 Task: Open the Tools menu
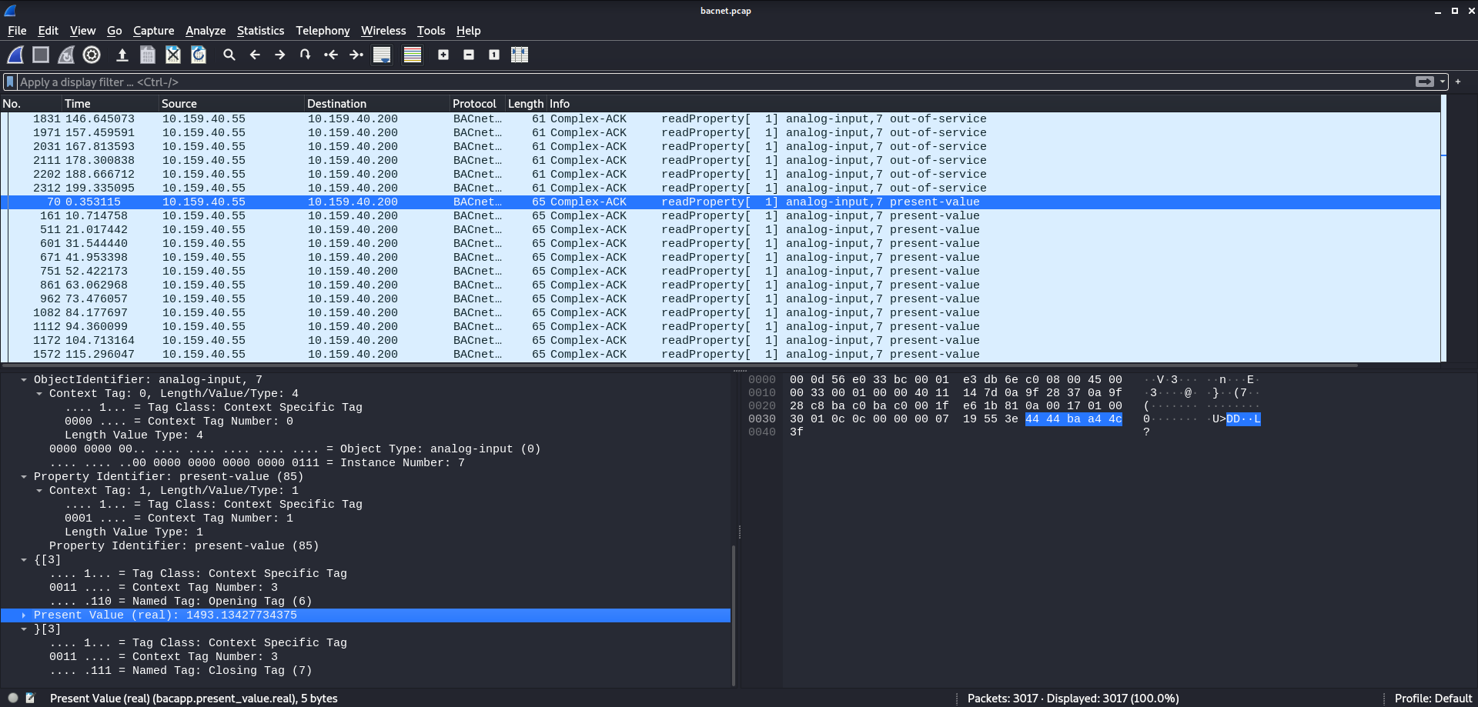431,31
